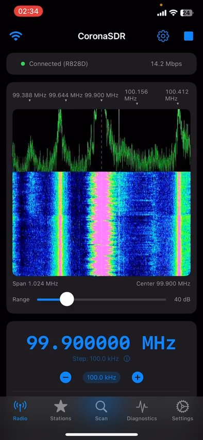Open the Diagnostics tab
The width and height of the screenshot is (203, 440).
click(142, 411)
